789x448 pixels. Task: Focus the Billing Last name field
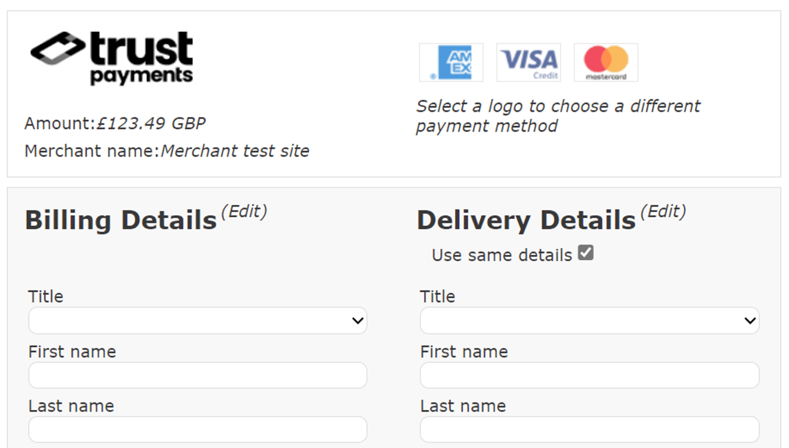click(198, 429)
